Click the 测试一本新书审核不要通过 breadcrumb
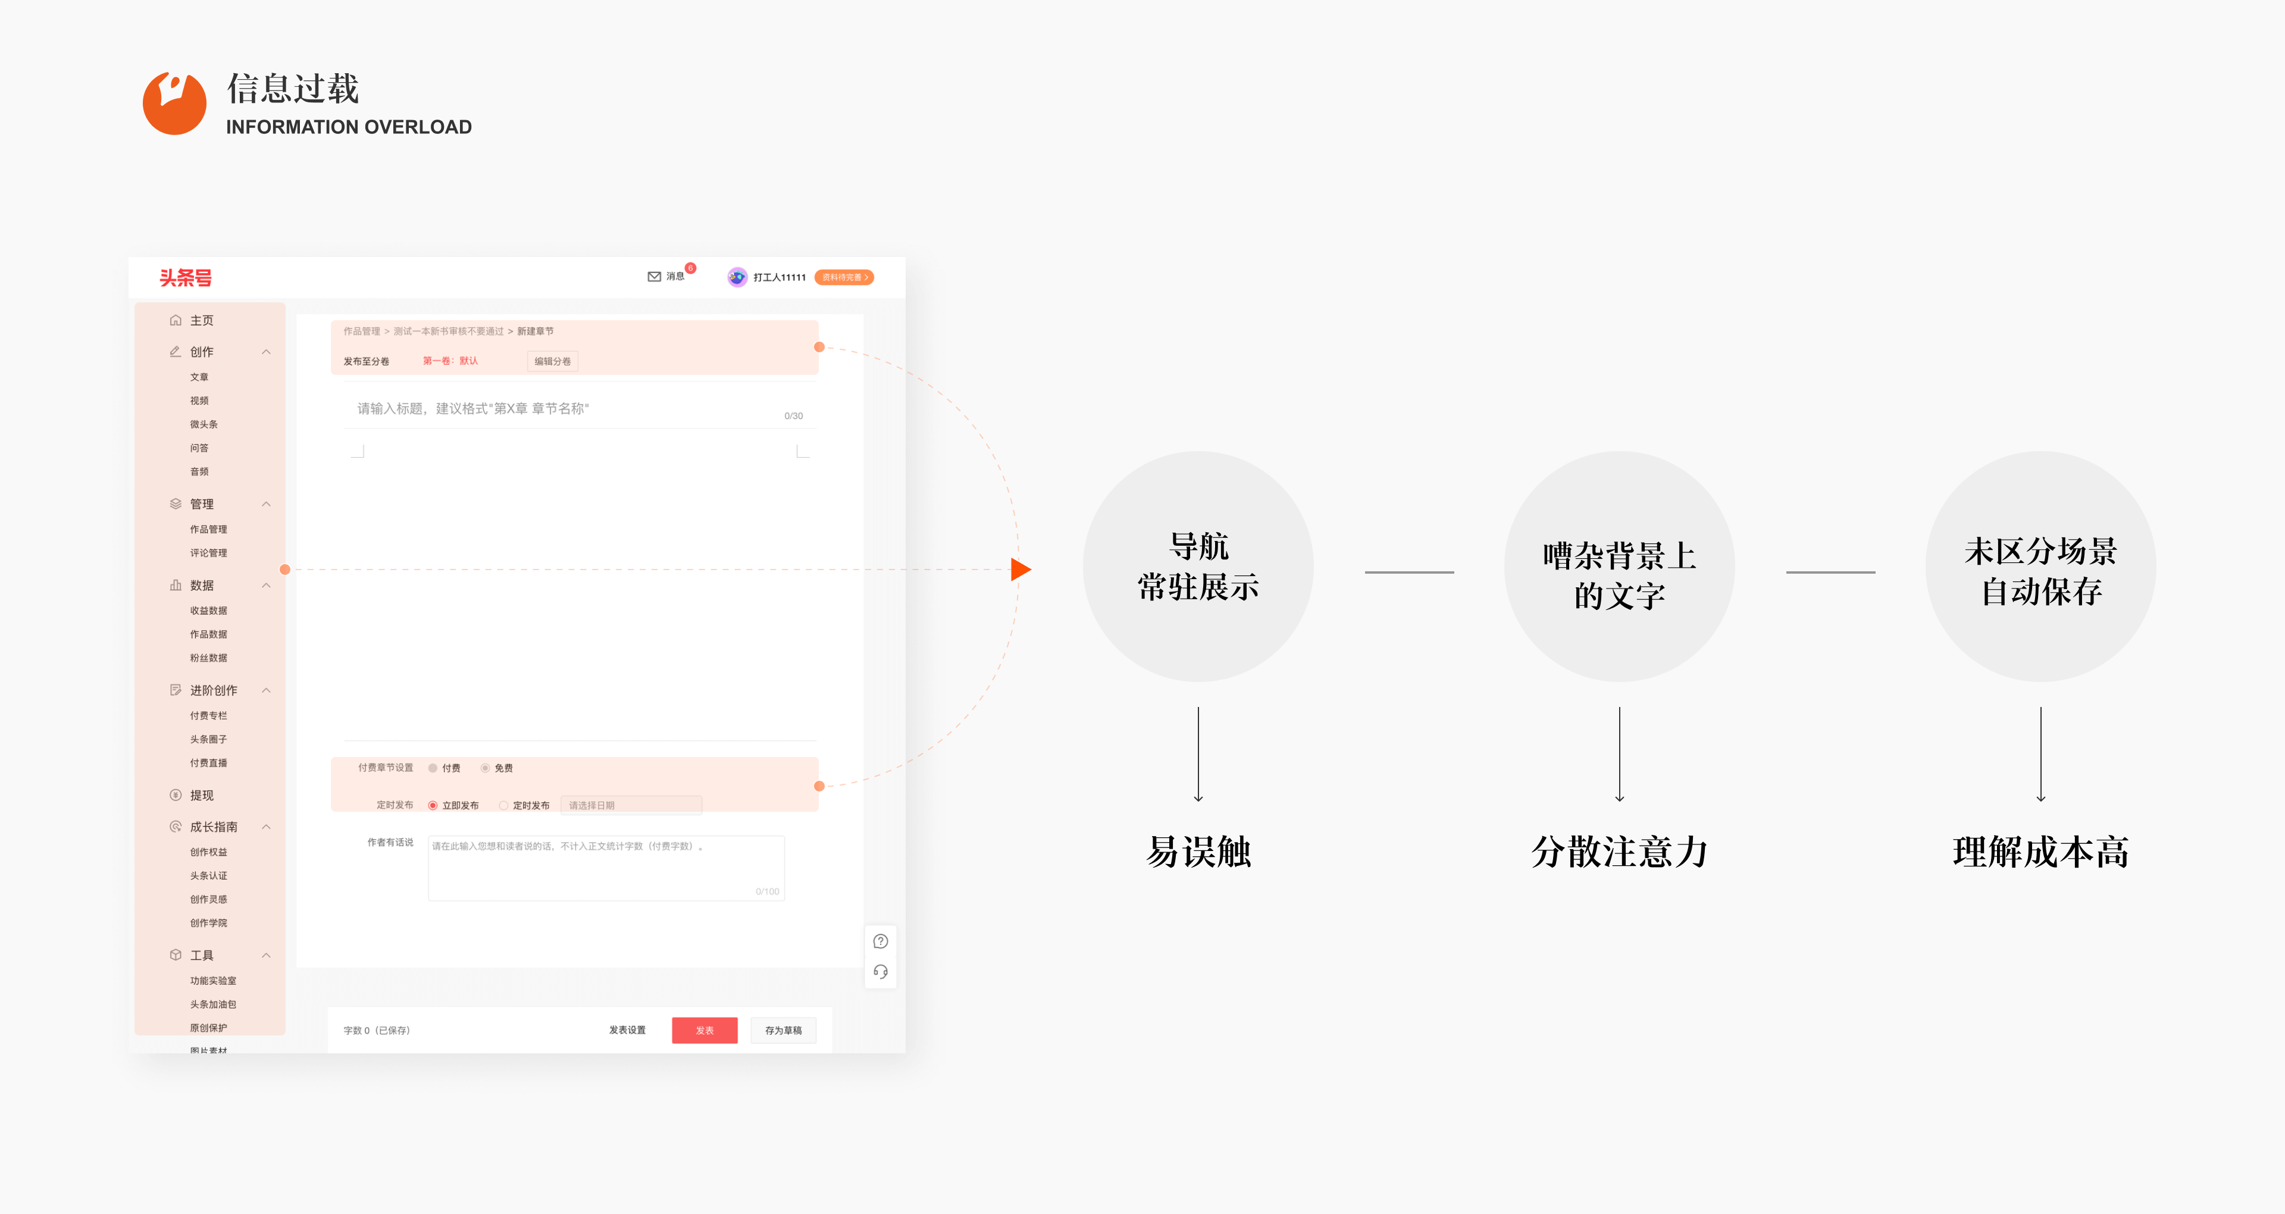 (449, 332)
